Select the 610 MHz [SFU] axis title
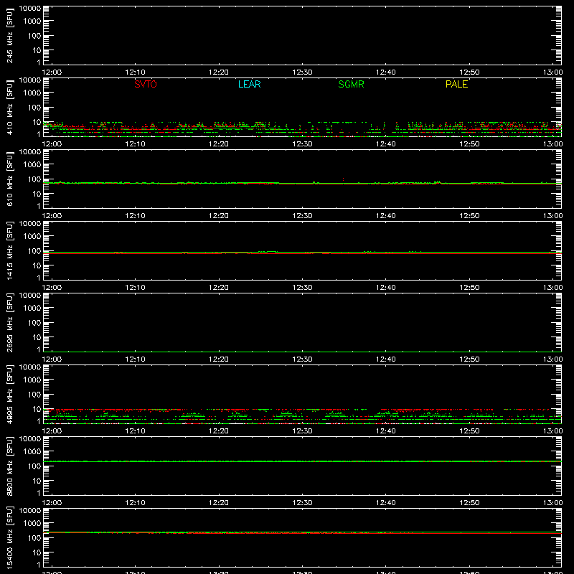 pos(9,179)
